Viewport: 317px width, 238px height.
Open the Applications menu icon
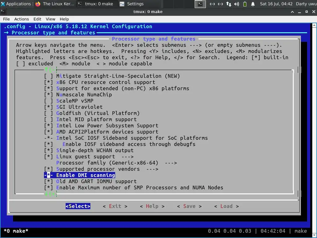point(3,4)
